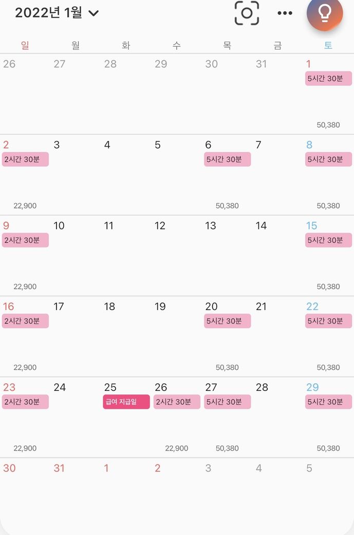This screenshot has height=535, width=354.
Task: Open the 5시간 30분 shift on January 20
Action: [x=227, y=321]
